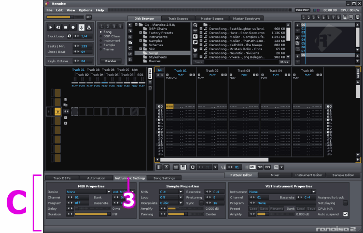Select the D: drive button

coord(130,54)
